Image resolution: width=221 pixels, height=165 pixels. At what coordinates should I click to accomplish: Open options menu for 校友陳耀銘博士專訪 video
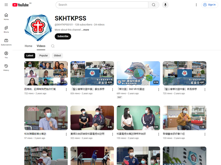pyautogui.click(x=66, y=134)
